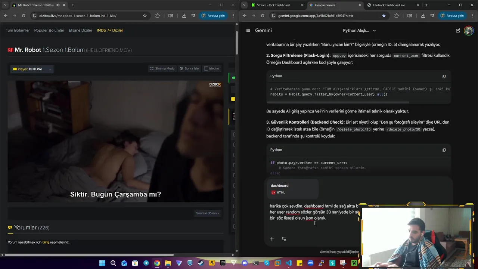Copy the first Python code block
Viewport: 478px width, 269px height.
pos(444,76)
